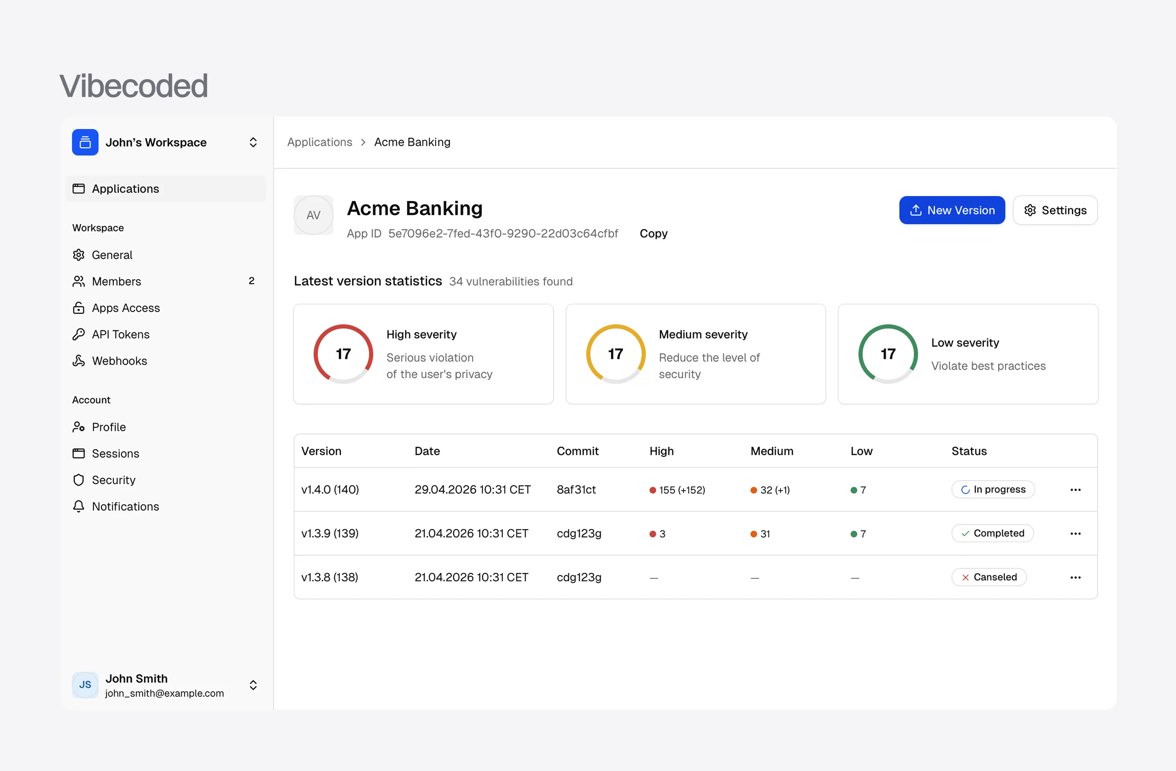Click the Applications breadcrumb link
Screen dimensions: 1176x771
tap(320, 143)
